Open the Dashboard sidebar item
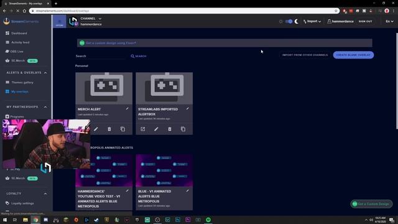 coord(19,33)
